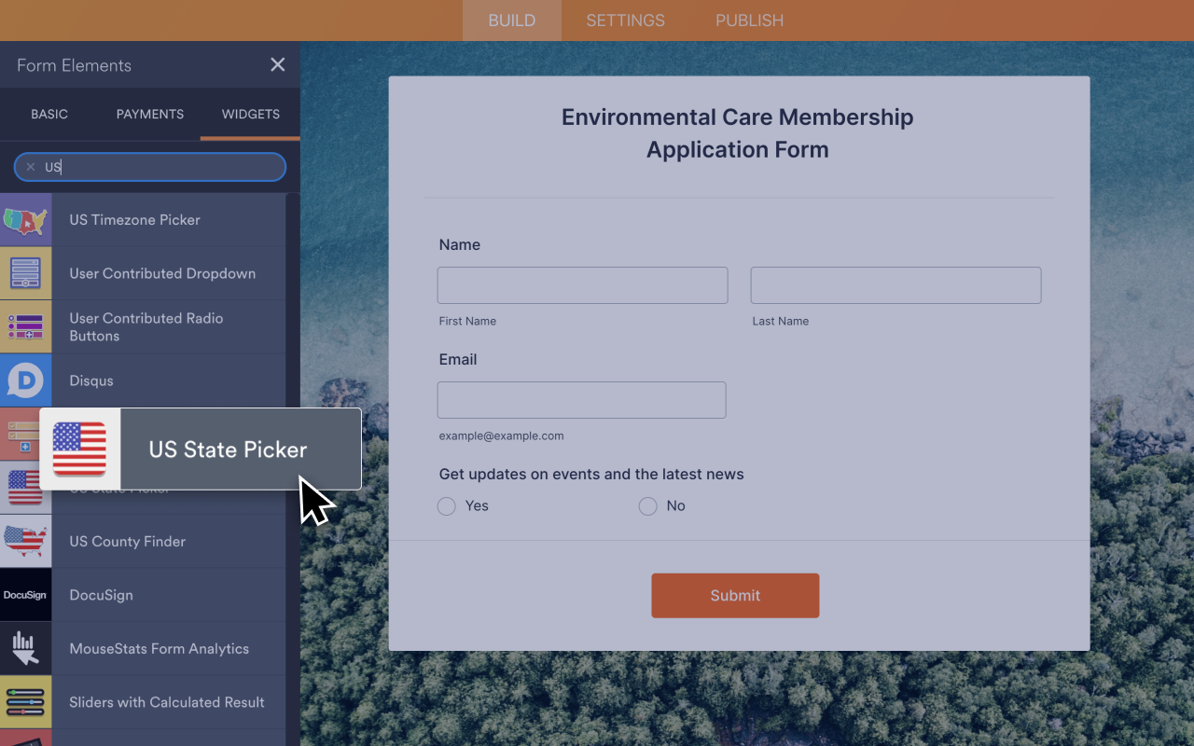This screenshot has height=746, width=1194.
Task: Switch to the SETTINGS tab
Action: 625,20
